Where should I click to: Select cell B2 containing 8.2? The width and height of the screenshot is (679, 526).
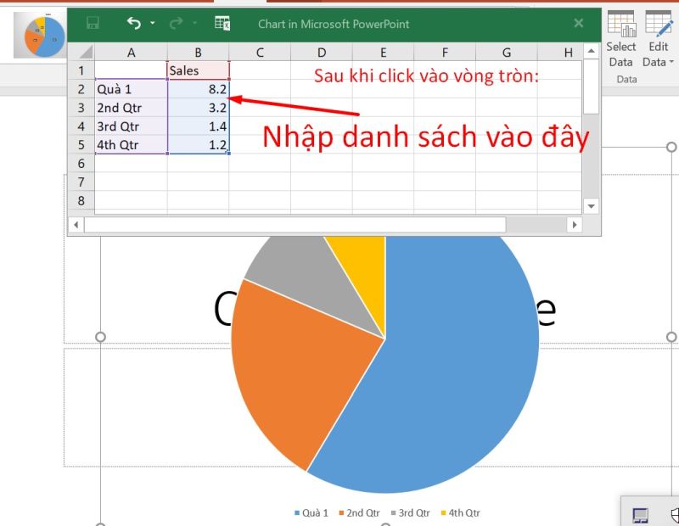click(198, 89)
